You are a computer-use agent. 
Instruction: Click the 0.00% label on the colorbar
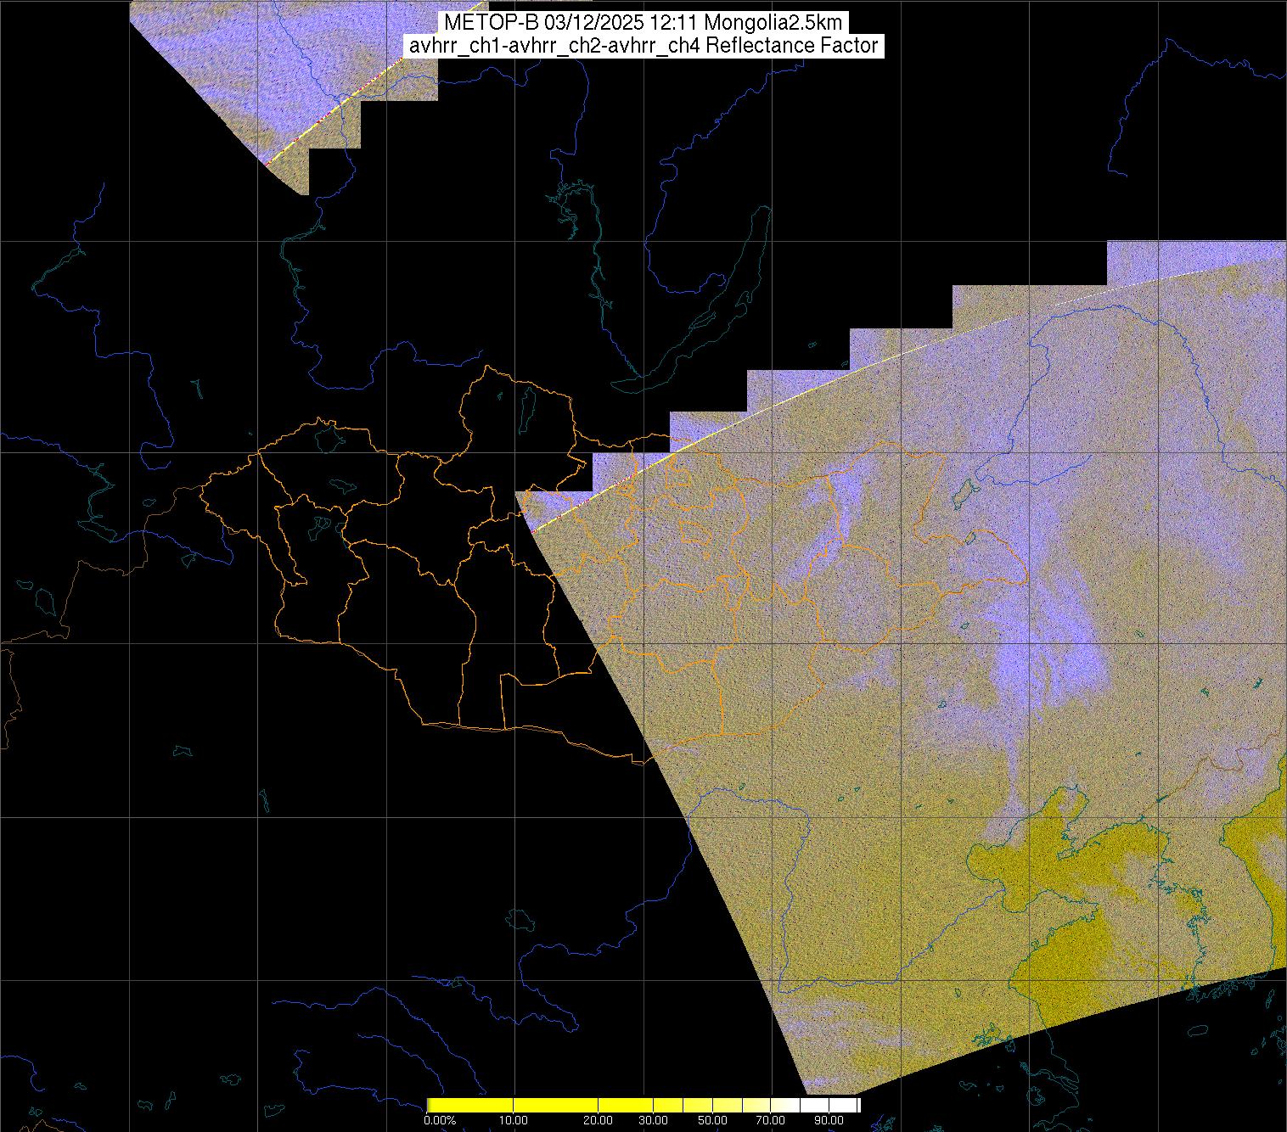click(440, 1120)
